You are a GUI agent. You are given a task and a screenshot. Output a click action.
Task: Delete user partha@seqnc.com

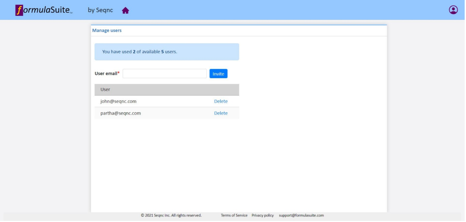pyautogui.click(x=221, y=113)
